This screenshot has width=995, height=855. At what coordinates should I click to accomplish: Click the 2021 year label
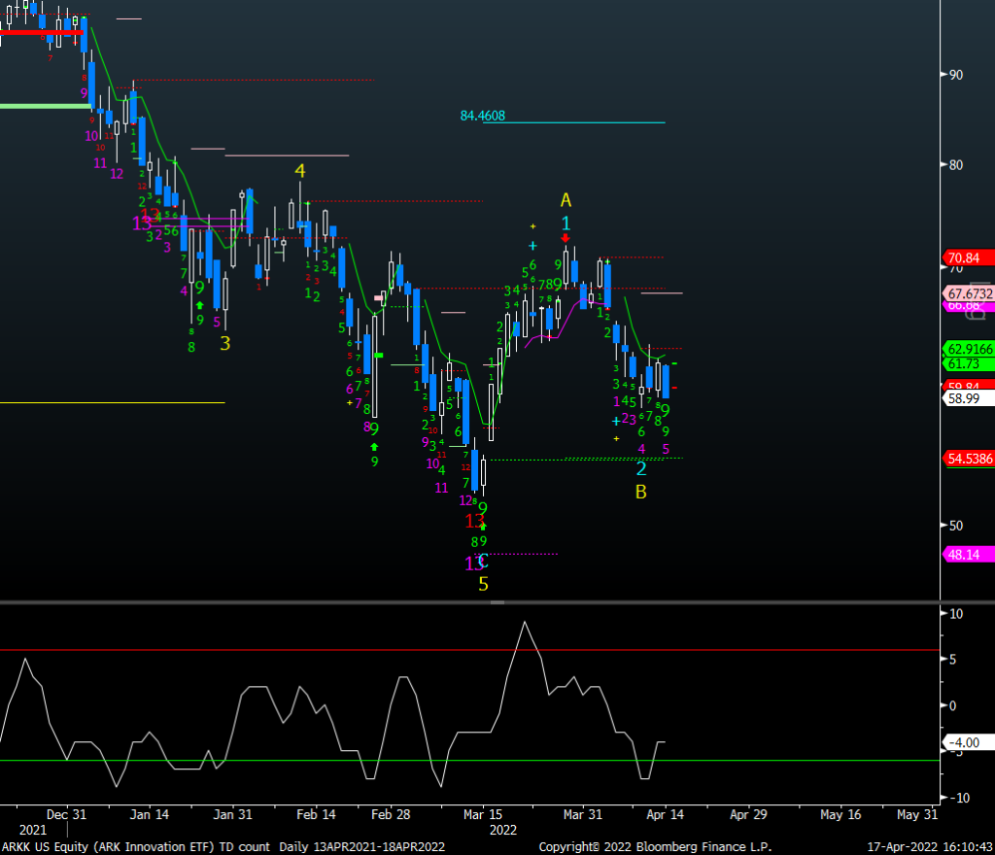(x=33, y=830)
